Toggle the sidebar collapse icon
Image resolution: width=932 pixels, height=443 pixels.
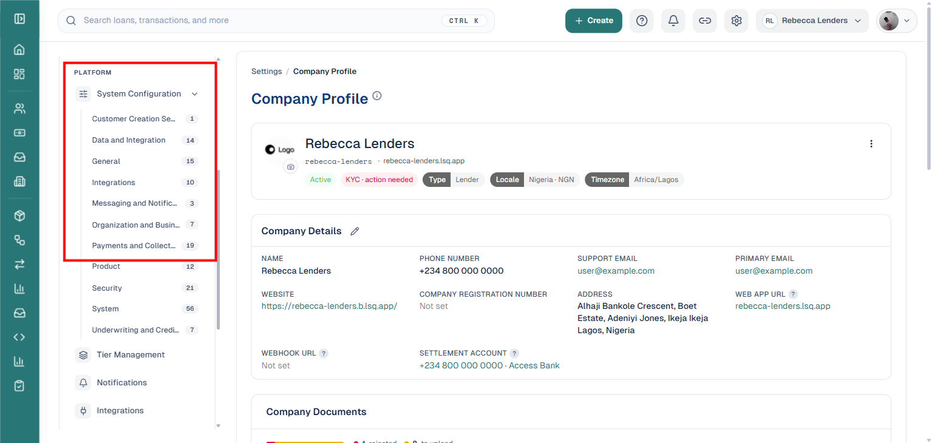tap(19, 18)
